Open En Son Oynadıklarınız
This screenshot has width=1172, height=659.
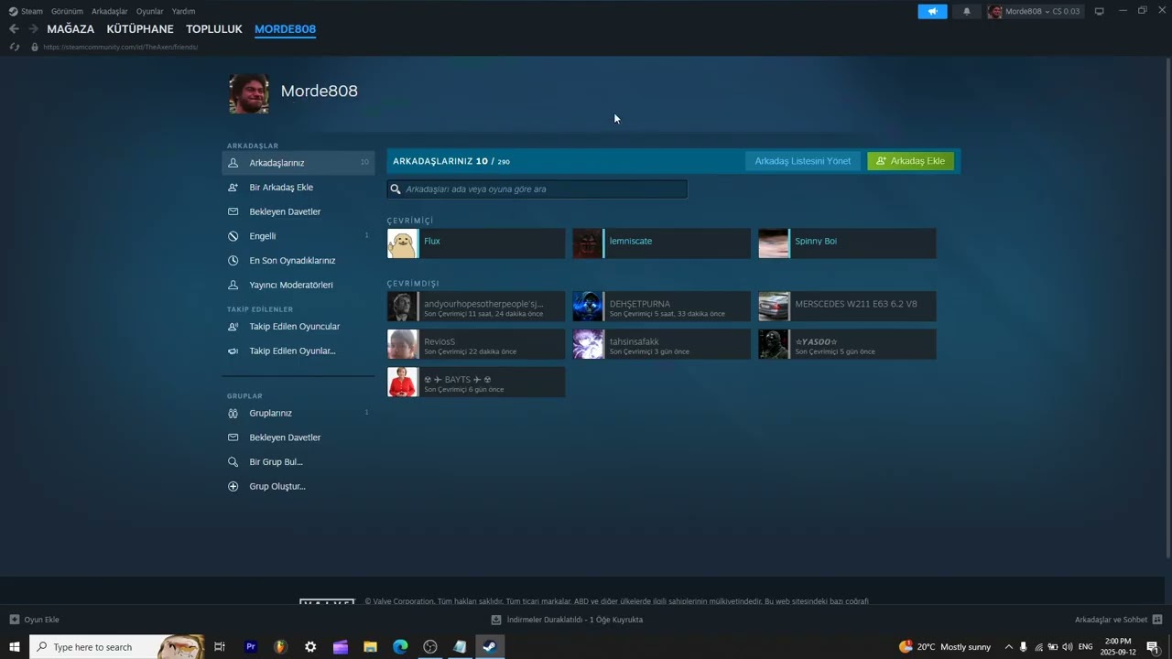(x=298, y=260)
